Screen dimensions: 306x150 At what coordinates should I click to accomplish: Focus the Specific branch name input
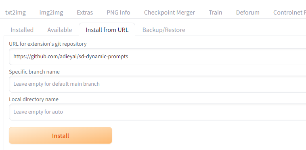(157, 84)
